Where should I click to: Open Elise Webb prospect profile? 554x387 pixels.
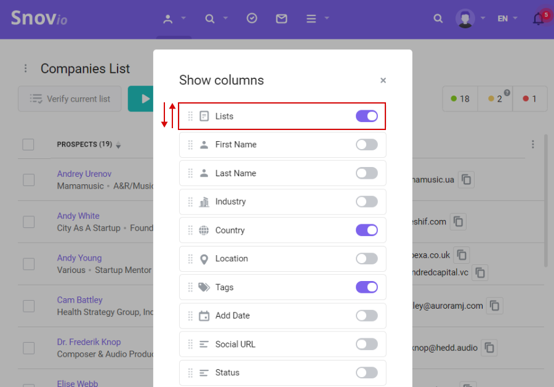(78, 383)
